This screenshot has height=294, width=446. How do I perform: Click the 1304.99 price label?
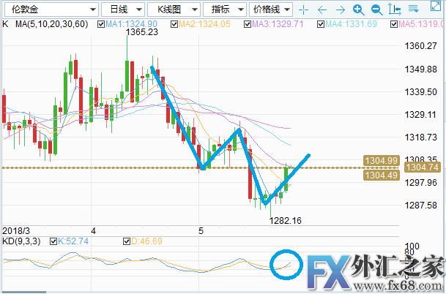tap(381, 161)
